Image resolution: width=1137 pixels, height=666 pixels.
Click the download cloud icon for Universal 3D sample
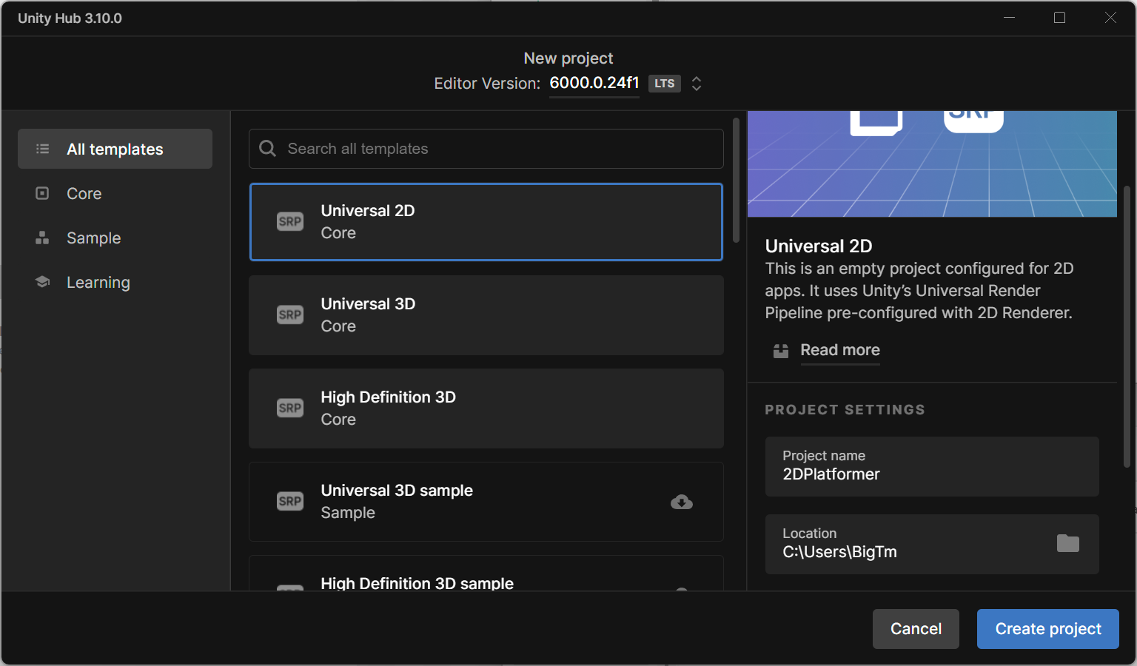click(x=681, y=502)
